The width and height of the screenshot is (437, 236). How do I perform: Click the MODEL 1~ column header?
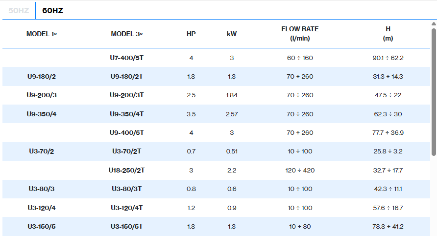42,34
